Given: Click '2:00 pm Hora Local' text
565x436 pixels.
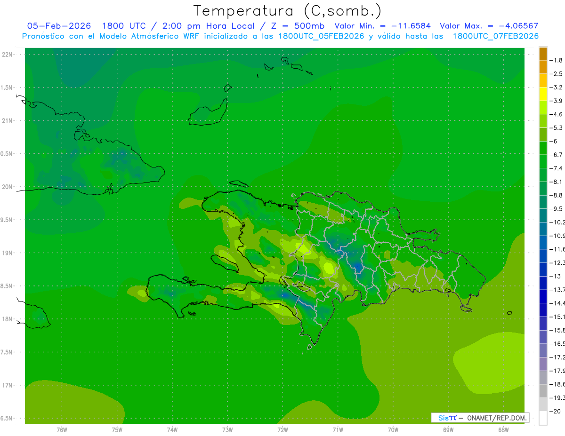Looking at the screenshot, I should tap(208, 26).
